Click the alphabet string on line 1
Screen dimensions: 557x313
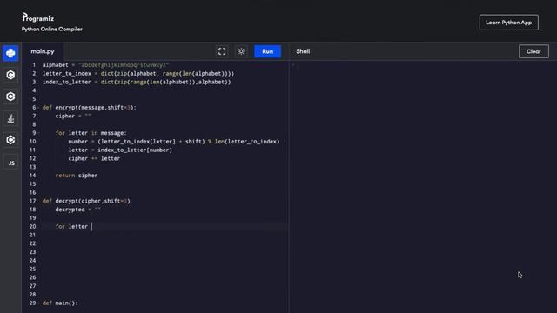point(124,65)
